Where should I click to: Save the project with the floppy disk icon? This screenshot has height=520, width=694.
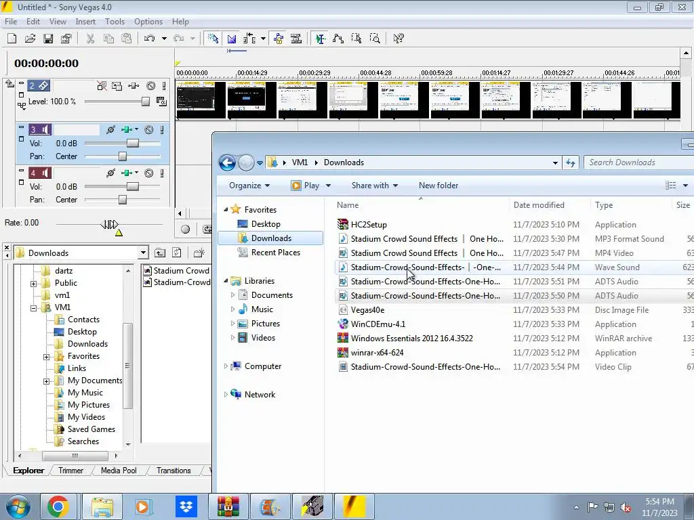(48, 39)
